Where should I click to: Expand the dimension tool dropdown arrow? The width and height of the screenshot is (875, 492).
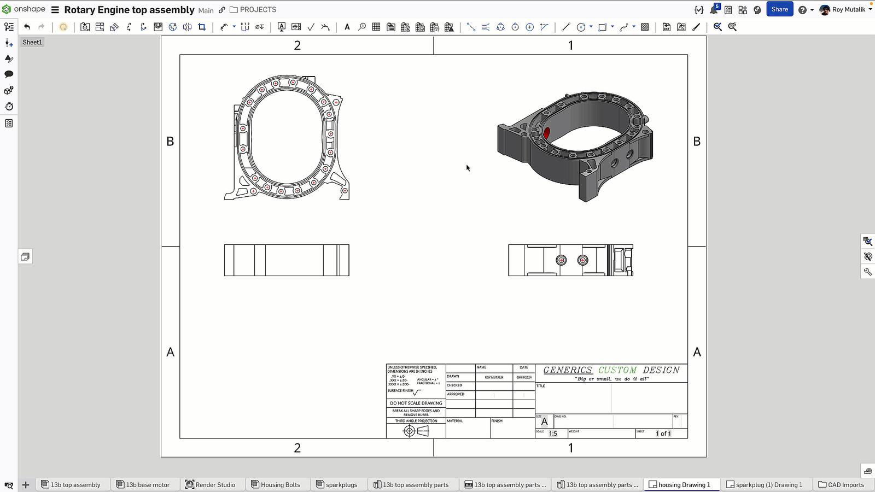[x=234, y=27]
